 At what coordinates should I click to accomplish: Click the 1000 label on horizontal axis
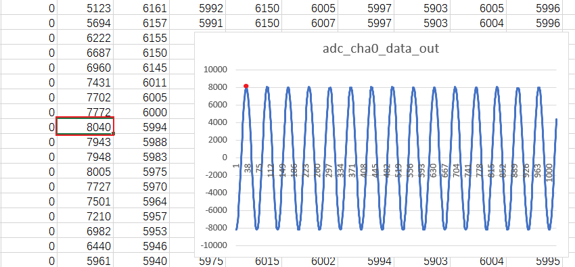point(549,172)
